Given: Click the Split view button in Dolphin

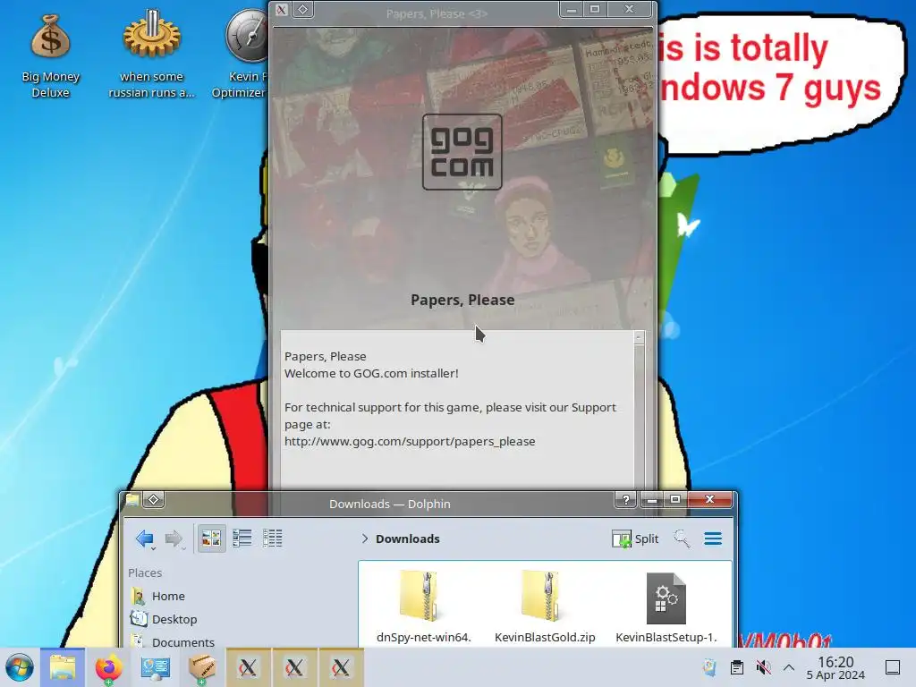Looking at the screenshot, I should coord(635,539).
